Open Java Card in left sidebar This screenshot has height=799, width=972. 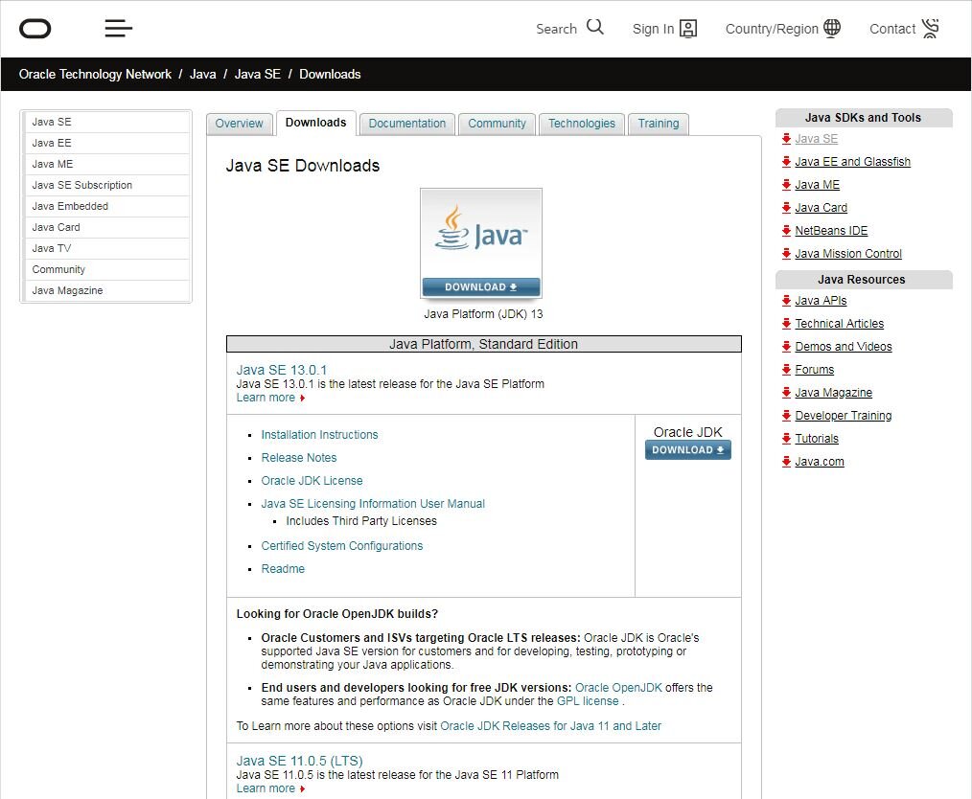point(106,227)
